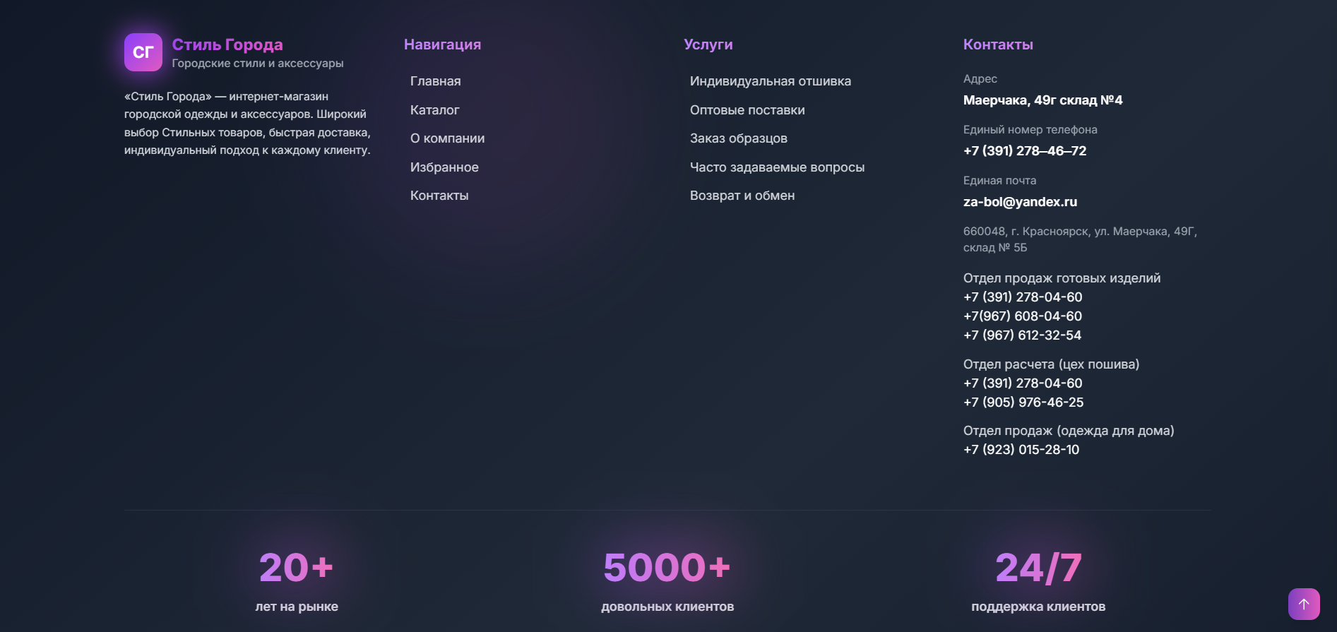1337x632 pixels.
Task: Open the Стиль Города brand title link
Action: 227,44
